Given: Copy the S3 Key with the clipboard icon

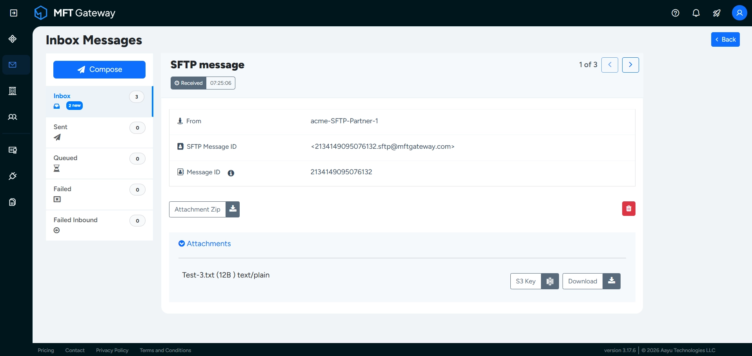Looking at the screenshot, I should click(550, 281).
